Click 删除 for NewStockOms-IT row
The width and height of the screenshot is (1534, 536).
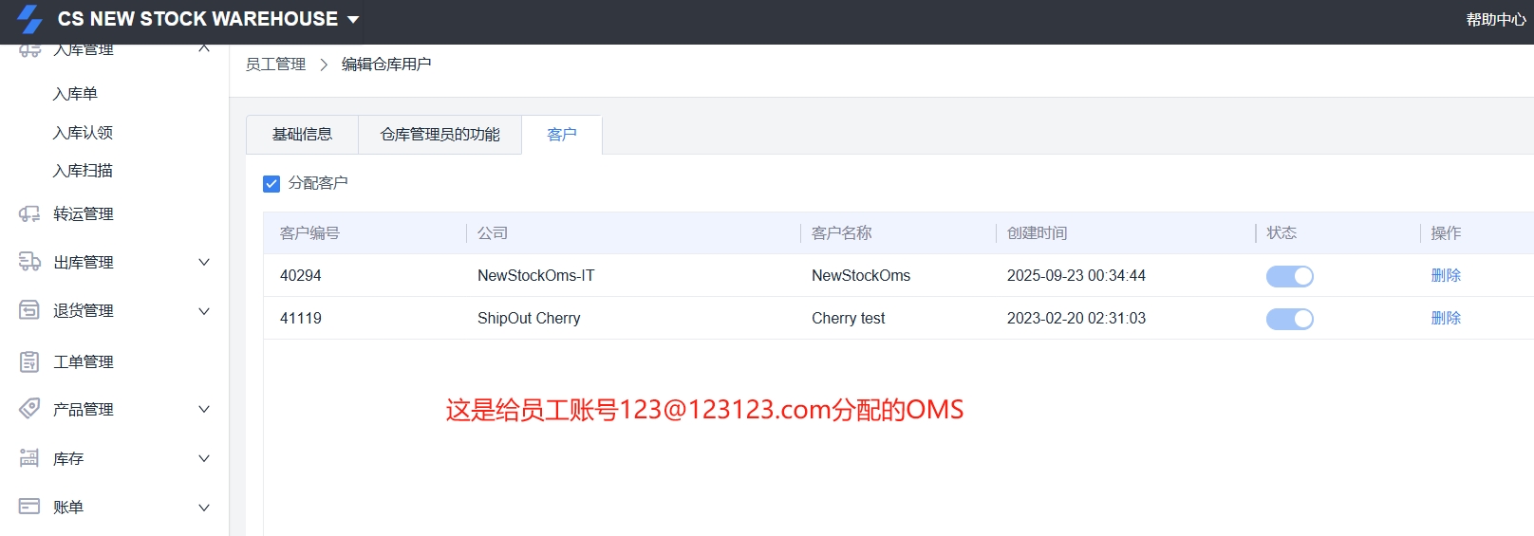(x=1445, y=275)
